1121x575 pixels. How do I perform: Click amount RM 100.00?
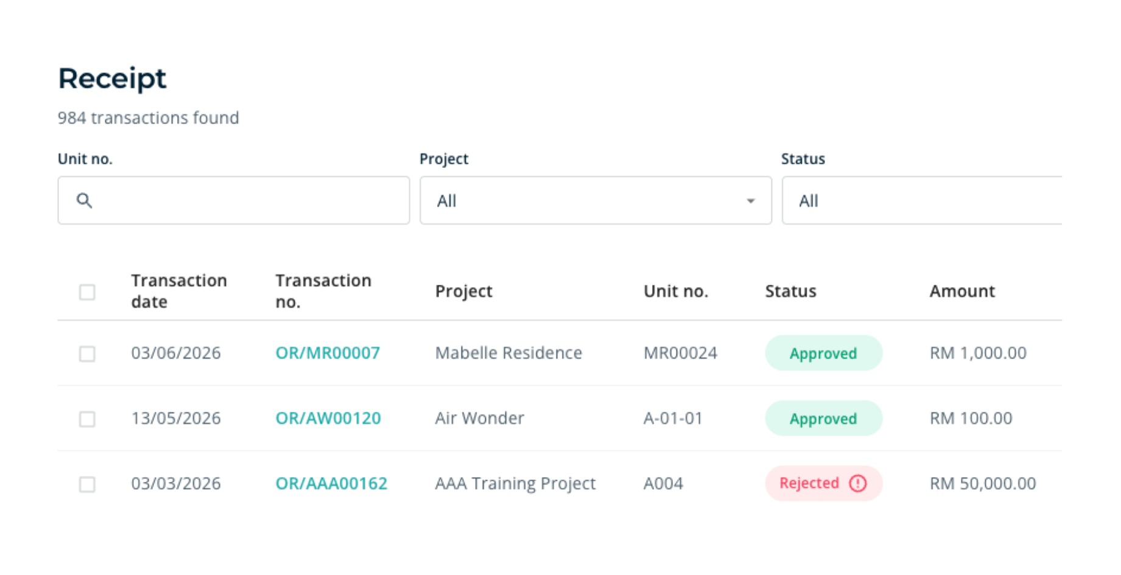tap(971, 418)
